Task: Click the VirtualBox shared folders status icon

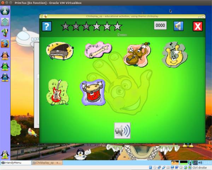Action: pyautogui.click(x=168, y=168)
